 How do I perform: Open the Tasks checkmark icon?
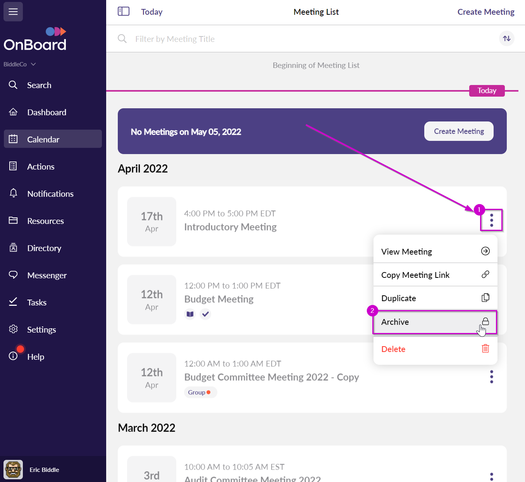(13, 302)
